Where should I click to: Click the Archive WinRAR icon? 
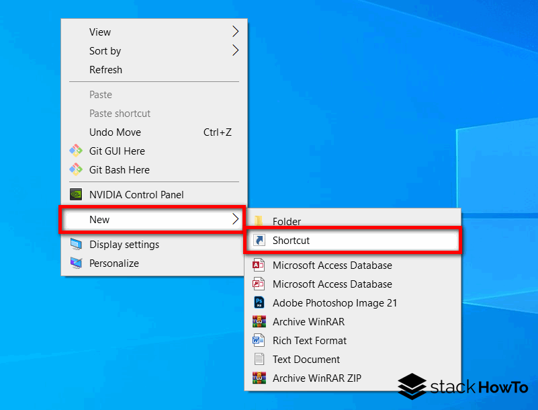259,321
